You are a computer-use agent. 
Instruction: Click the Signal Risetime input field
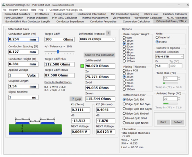tap(23, 97)
